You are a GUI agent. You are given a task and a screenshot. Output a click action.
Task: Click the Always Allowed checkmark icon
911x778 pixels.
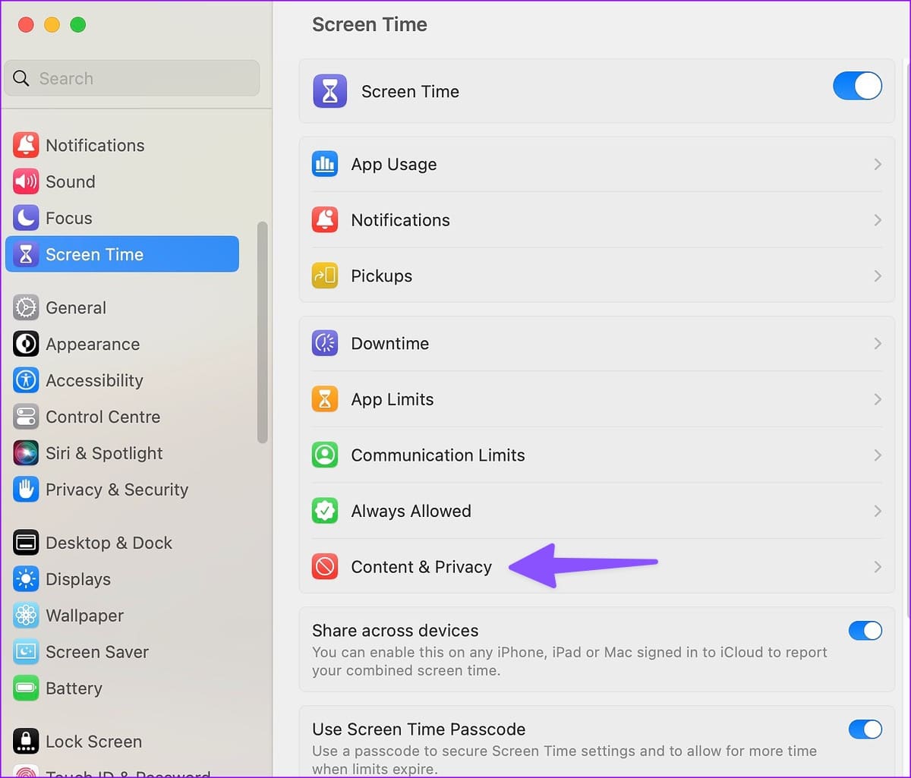pyautogui.click(x=325, y=511)
